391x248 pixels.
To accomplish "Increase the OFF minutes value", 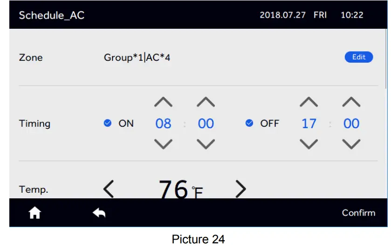I will 351,103.
